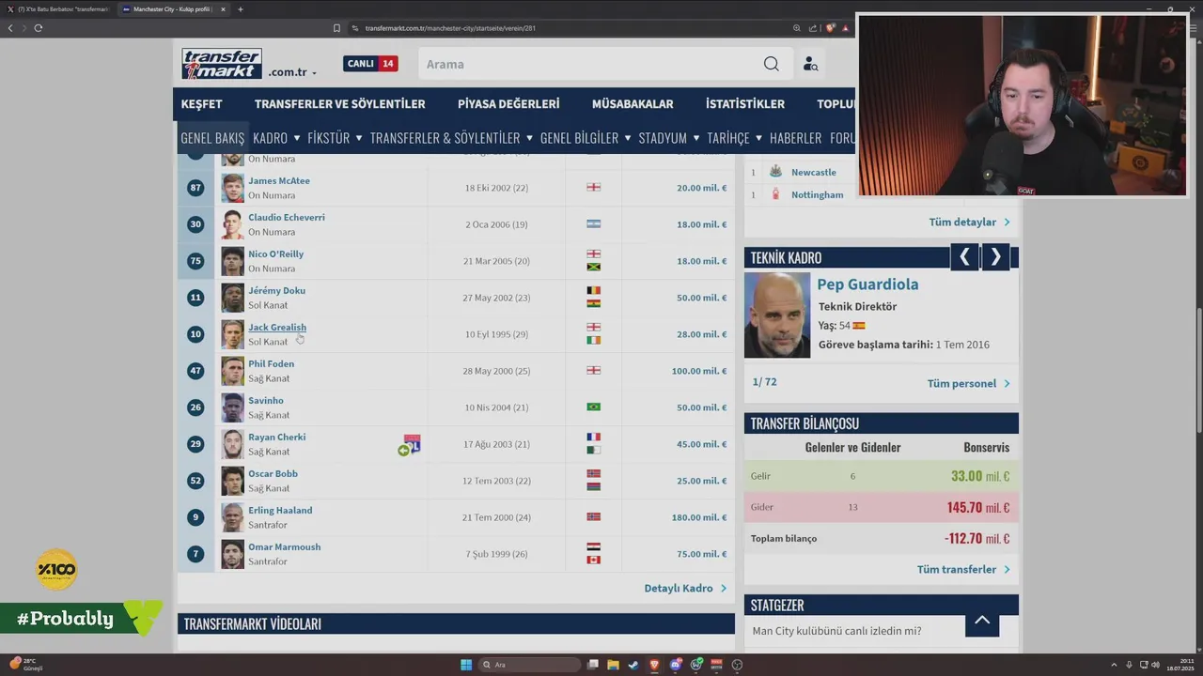Select the GENEL BAKIŞ tab
This screenshot has height=676, width=1203.
(x=212, y=138)
